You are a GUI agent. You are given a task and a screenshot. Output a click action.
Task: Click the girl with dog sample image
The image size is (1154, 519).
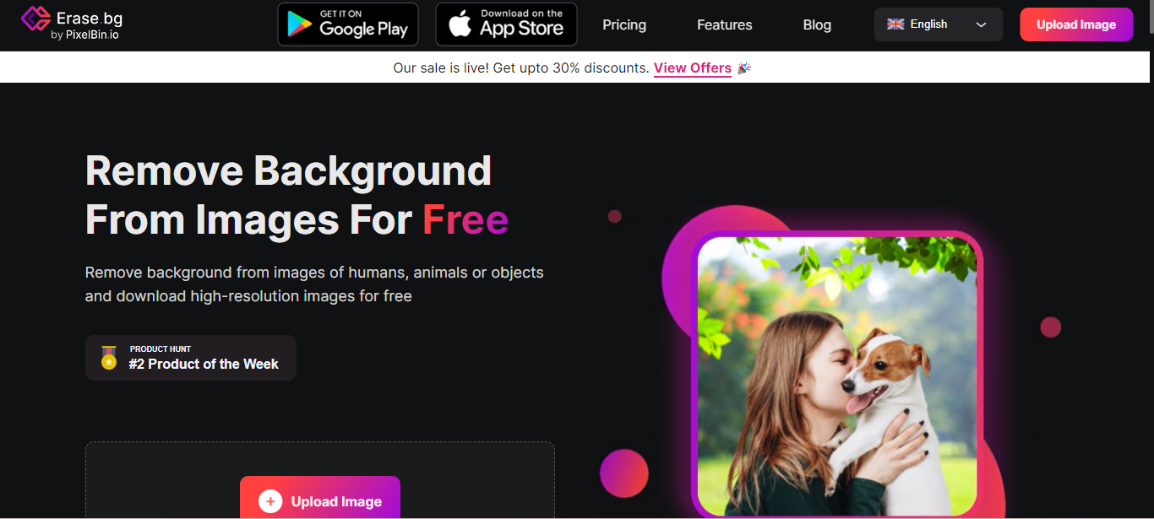(837, 374)
